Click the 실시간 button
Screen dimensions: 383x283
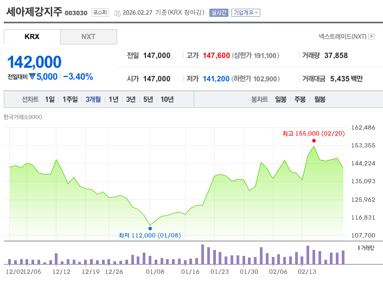[x=219, y=12]
